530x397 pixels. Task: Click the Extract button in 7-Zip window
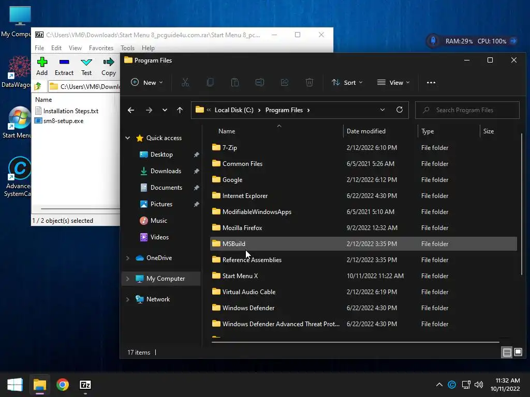pyautogui.click(x=64, y=66)
